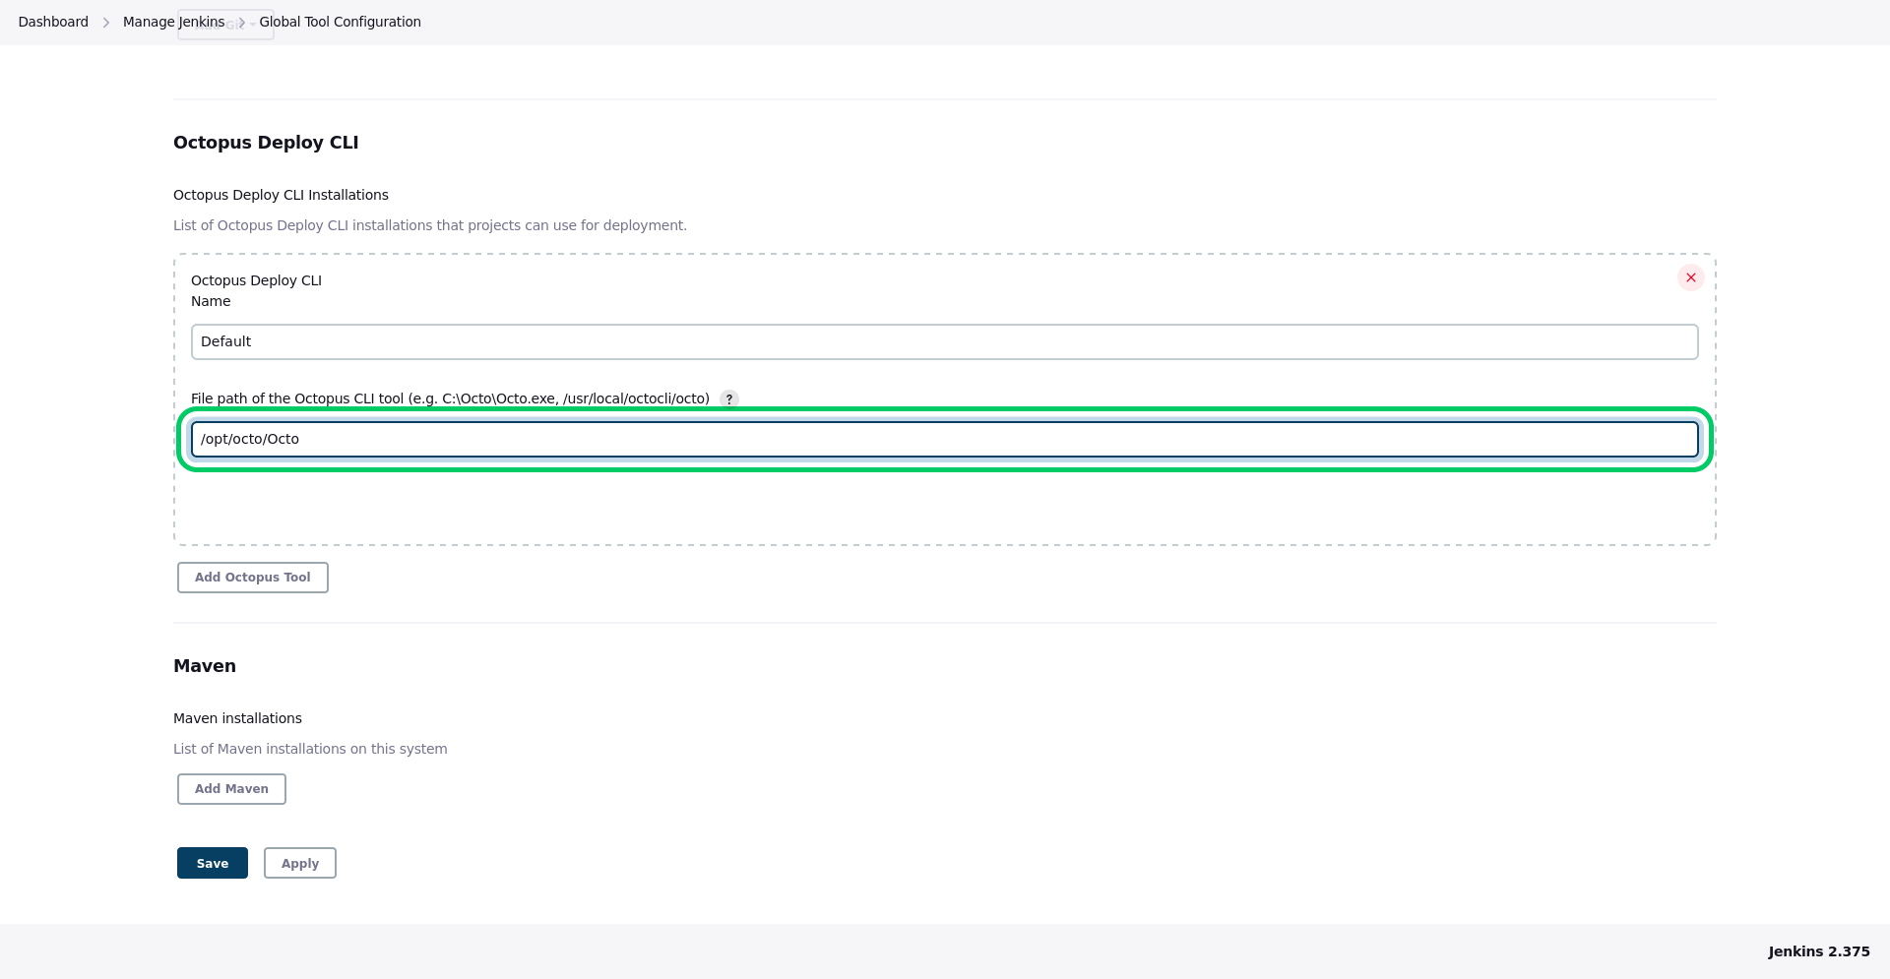Click 'List of Maven installations on this system' text
This screenshot has height=979, width=1890.
tap(310, 749)
